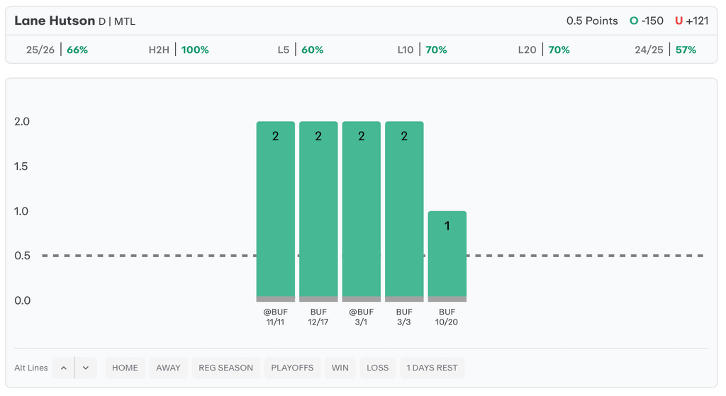The height and width of the screenshot is (396, 726).
Task: Click the @BUF 11/11 game bar
Action: point(275,211)
